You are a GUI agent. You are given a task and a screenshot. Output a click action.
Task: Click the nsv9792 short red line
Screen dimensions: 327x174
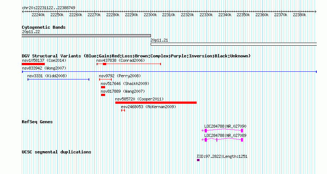point(105,79)
